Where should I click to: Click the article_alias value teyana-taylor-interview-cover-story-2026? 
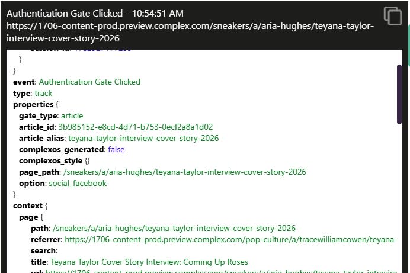(x=143, y=138)
